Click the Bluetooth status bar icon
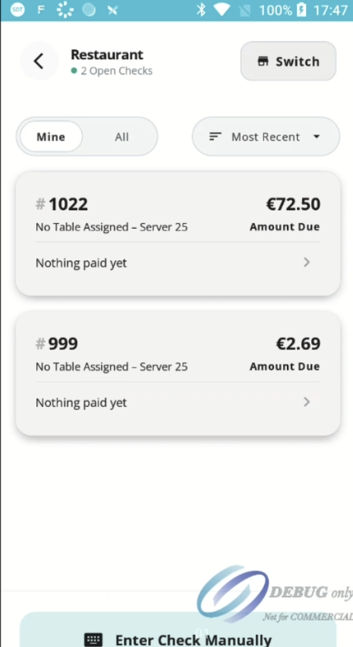Viewport: 353px width, 647px height. point(201,10)
